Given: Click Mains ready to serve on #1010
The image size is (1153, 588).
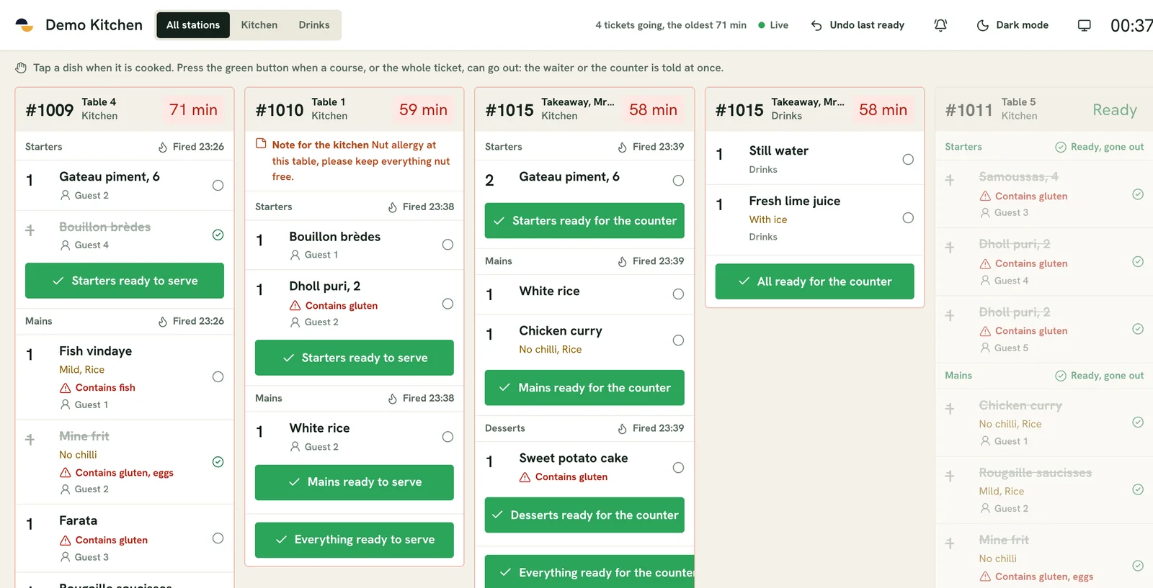Looking at the screenshot, I should [355, 482].
